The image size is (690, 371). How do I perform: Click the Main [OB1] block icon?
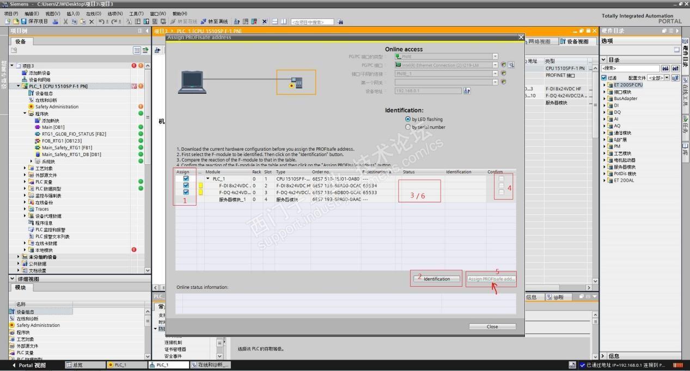[x=38, y=127]
